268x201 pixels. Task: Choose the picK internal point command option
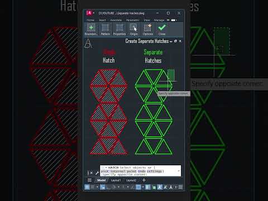point(118,171)
